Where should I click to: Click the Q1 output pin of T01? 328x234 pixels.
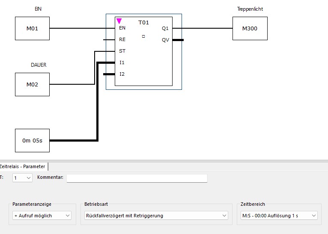click(x=165, y=28)
